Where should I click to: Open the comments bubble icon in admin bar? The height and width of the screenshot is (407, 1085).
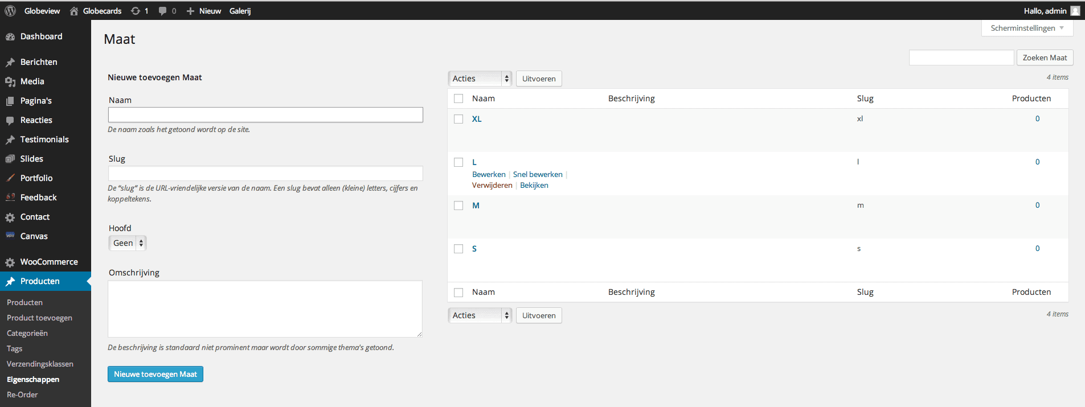coord(163,11)
